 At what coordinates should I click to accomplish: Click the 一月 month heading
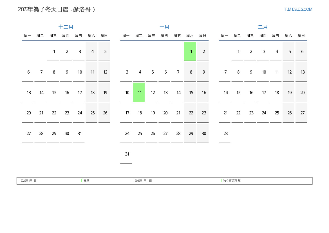[x=164, y=27]
